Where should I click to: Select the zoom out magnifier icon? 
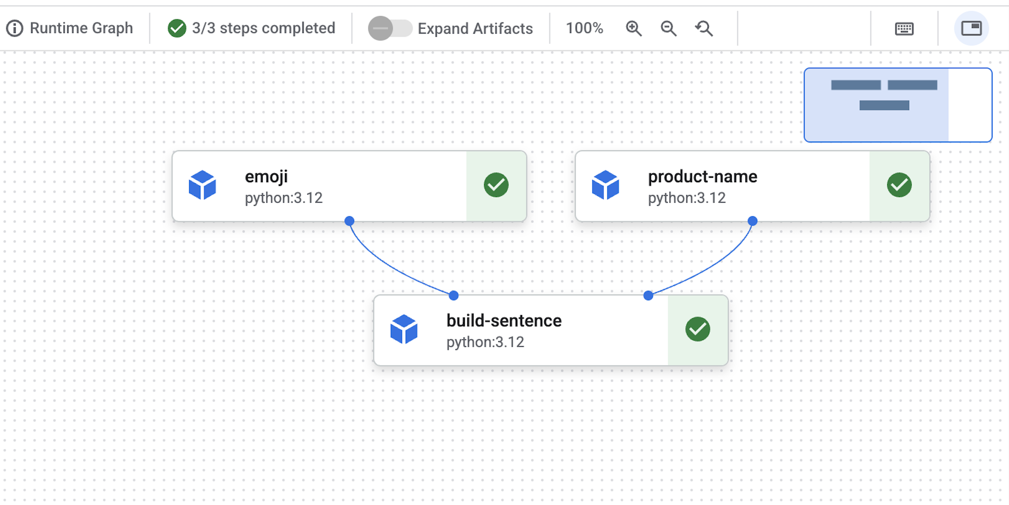[668, 29]
